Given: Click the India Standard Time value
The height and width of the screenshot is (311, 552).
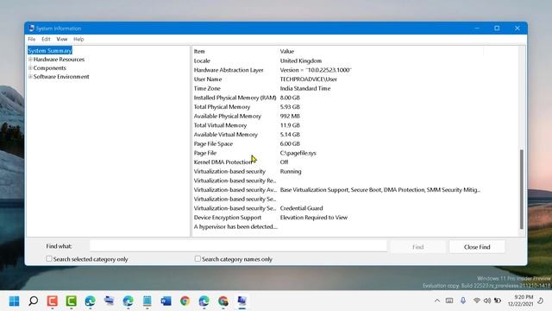Looking at the screenshot, I should pyautogui.click(x=305, y=88).
